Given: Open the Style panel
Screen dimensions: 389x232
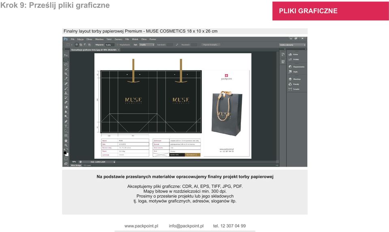Looking at the screenshot, I should pyautogui.click(x=293, y=72).
